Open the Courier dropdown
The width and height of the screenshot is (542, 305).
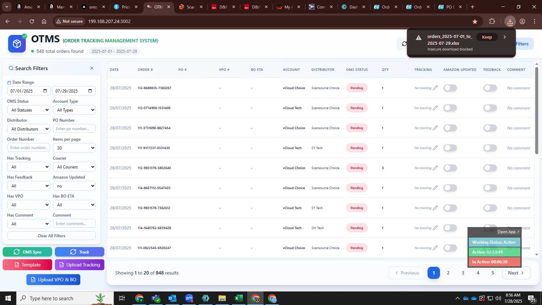74,167
